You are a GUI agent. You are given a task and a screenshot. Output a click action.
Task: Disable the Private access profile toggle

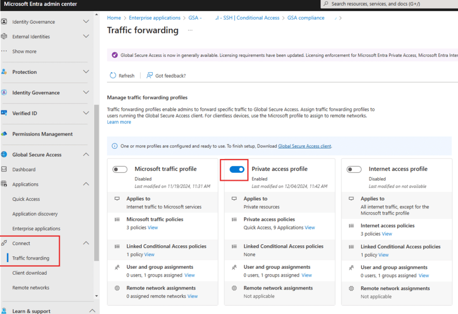click(x=237, y=169)
